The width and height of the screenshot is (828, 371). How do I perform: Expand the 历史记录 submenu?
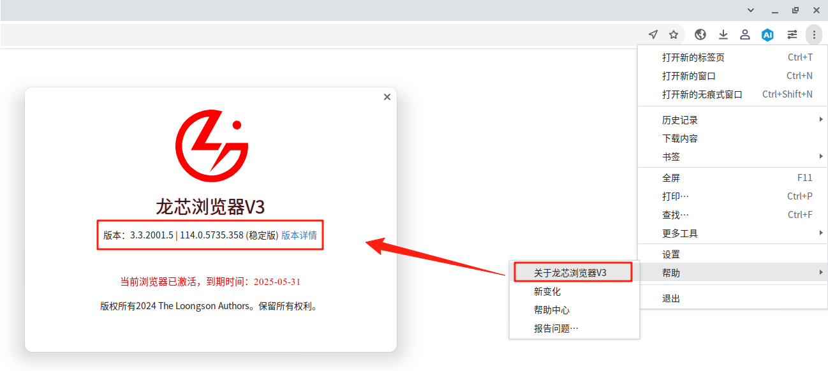pos(733,120)
